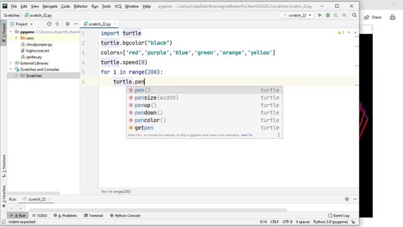403x227 pixels.
Task: Click the Print icon in background window
Action: (x=392, y=17)
